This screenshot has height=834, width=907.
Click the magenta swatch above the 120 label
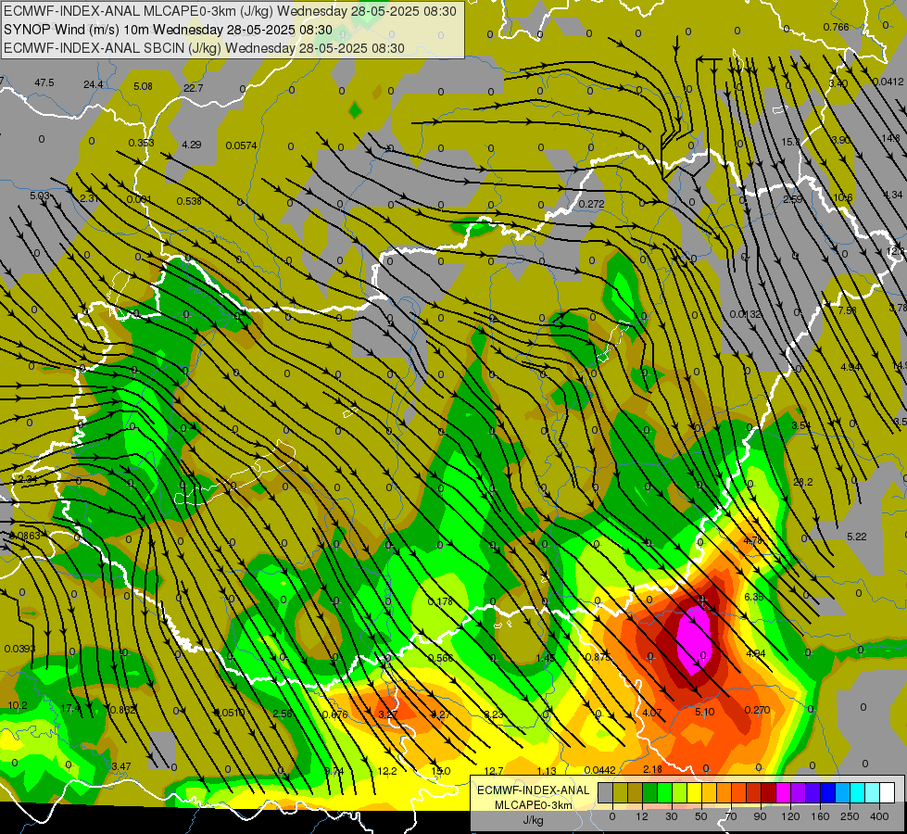(784, 792)
